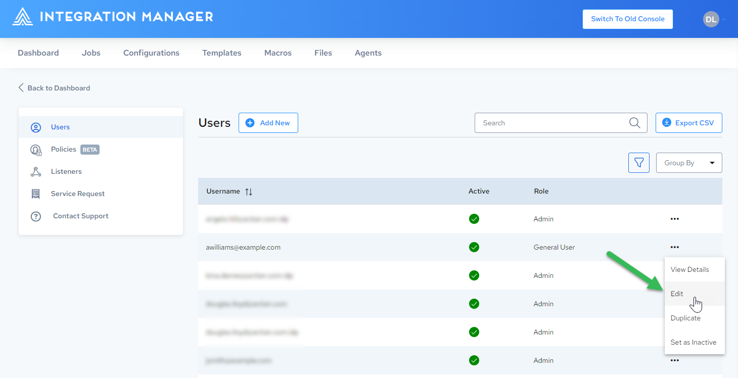Click the Contact Support question icon
Screen dimensions: 738x378
point(36,216)
